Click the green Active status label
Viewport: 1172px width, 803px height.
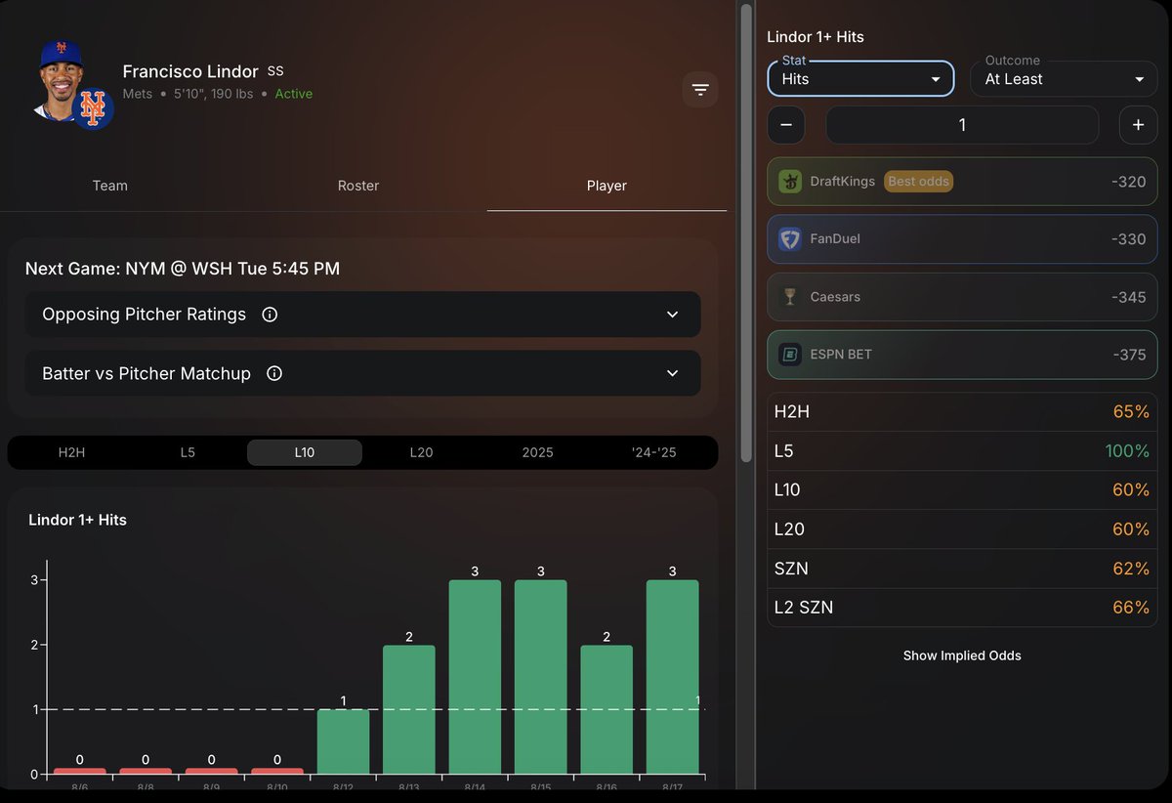pyautogui.click(x=294, y=94)
